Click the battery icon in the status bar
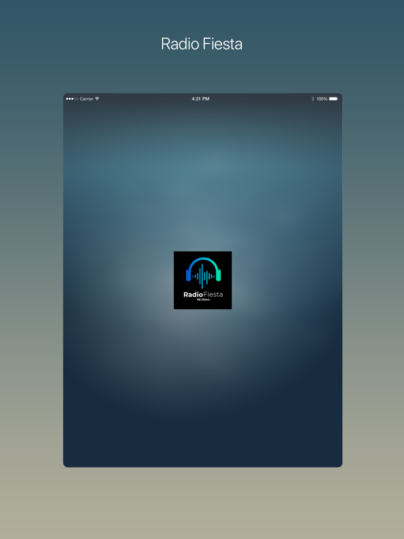 pyautogui.click(x=334, y=99)
